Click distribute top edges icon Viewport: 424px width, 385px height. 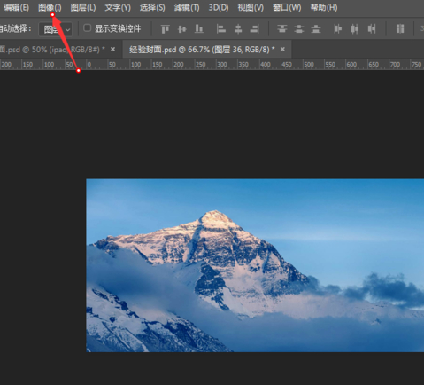tap(282, 29)
